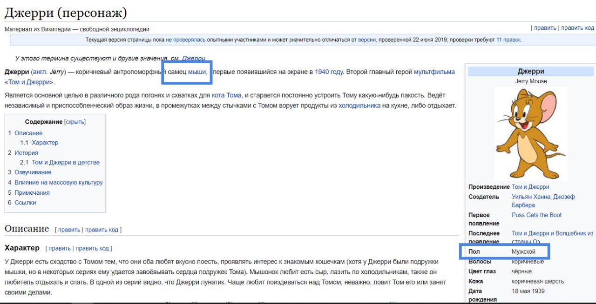Open 'Том и Джерри' link in intro paragraph

29,82
